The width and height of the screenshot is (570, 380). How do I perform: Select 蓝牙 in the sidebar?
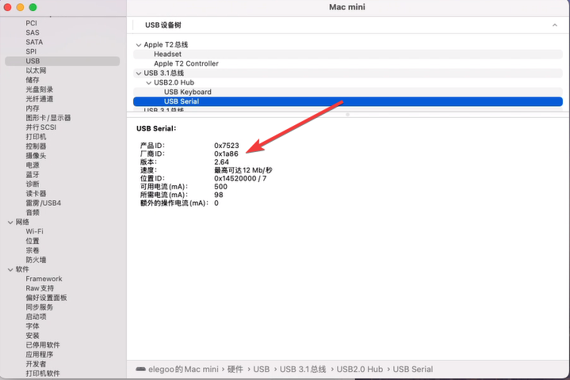33,174
